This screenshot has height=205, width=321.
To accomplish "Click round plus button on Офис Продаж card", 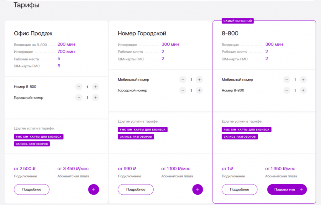I will pos(94,189).
